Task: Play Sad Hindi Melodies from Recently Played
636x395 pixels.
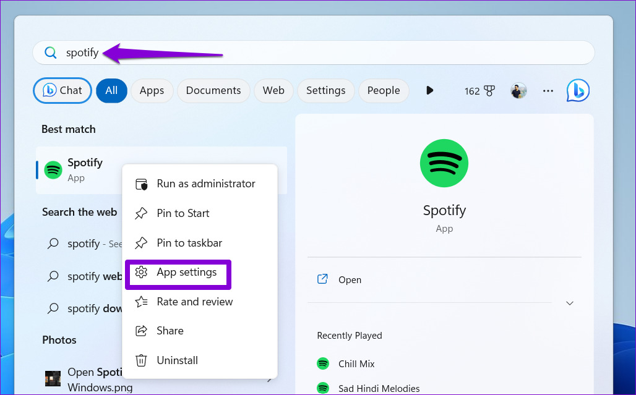Action: 379,389
